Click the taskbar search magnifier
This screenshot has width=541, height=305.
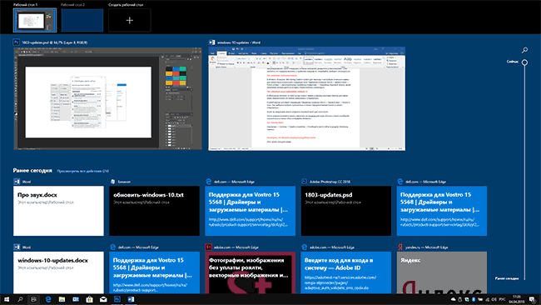coord(20,299)
